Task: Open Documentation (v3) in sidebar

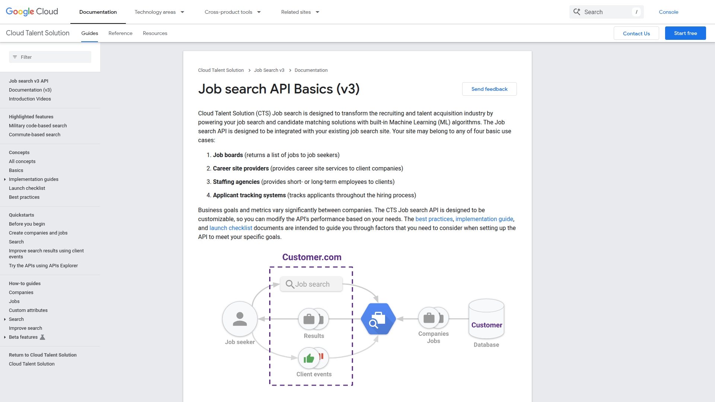Action: coord(30,90)
